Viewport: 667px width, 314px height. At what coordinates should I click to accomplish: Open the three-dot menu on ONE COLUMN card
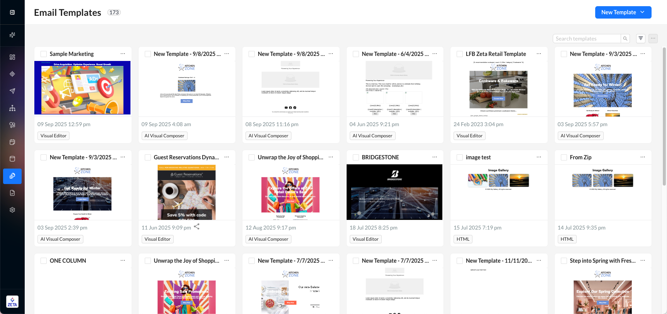point(123,260)
